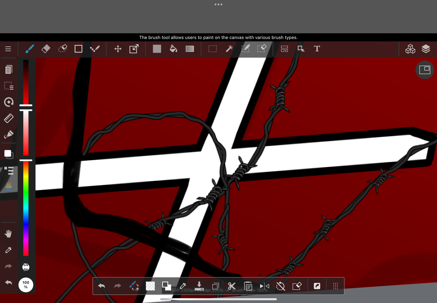This screenshot has width=437, height=303.
Task: Select the lasso eraser tool
Action: [x=62, y=49]
